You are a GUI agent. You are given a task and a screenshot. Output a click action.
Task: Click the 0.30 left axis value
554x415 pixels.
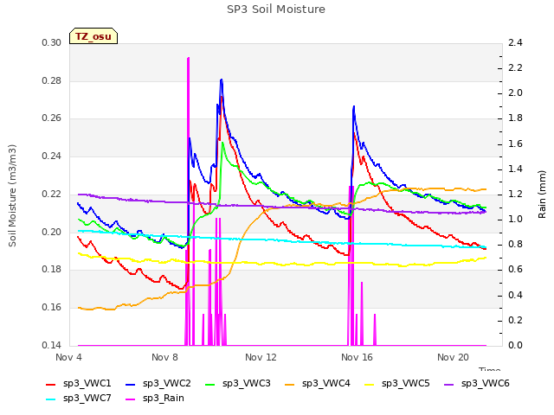[x=52, y=43]
